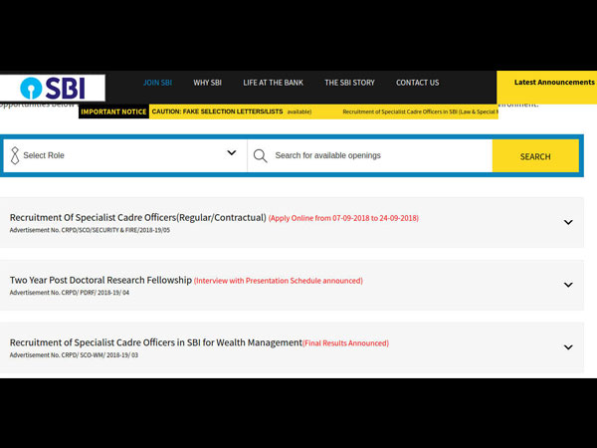Image resolution: width=597 pixels, height=448 pixels.
Task: Click the Search for available openings field
Action: (370, 155)
